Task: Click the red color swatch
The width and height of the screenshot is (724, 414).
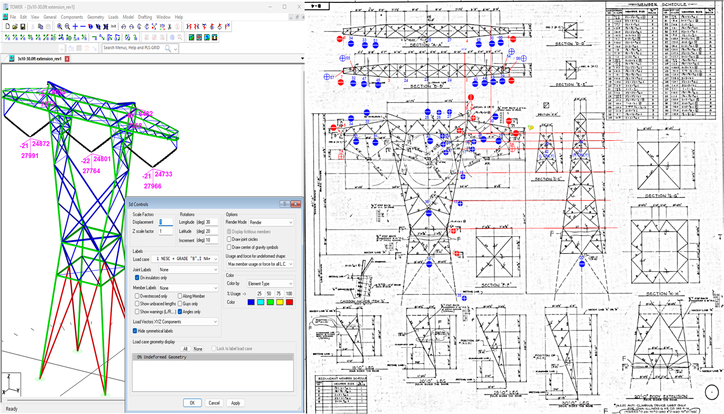Action: pos(289,302)
